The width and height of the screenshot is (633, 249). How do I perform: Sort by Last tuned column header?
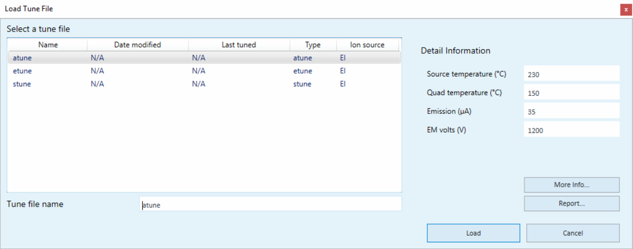[239, 45]
